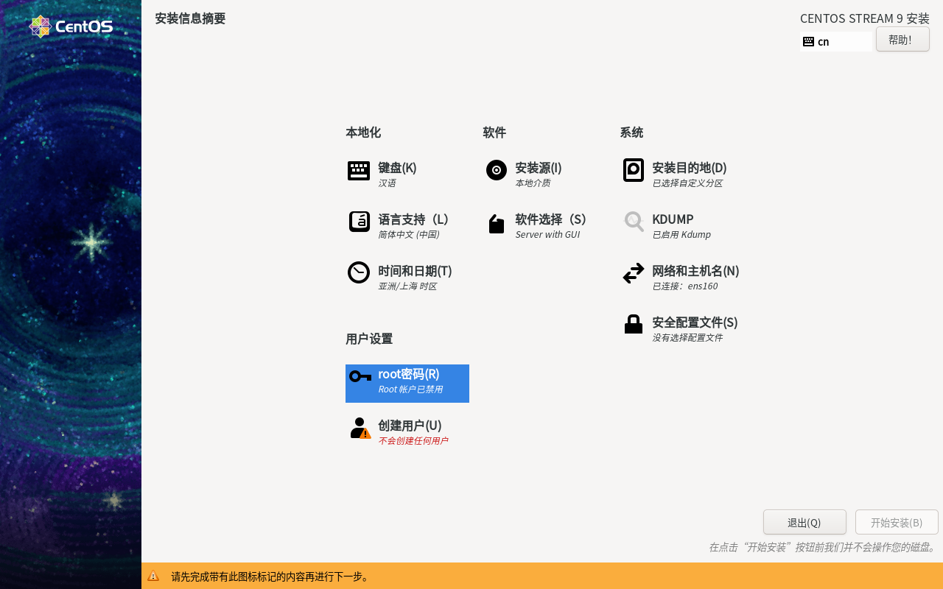
Task: Click the key icon for root密码
Action: [x=360, y=376]
